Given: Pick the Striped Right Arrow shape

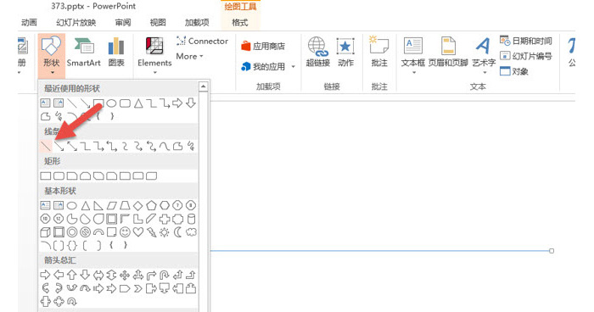Looking at the screenshot, I should pyautogui.click(x=98, y=288).
